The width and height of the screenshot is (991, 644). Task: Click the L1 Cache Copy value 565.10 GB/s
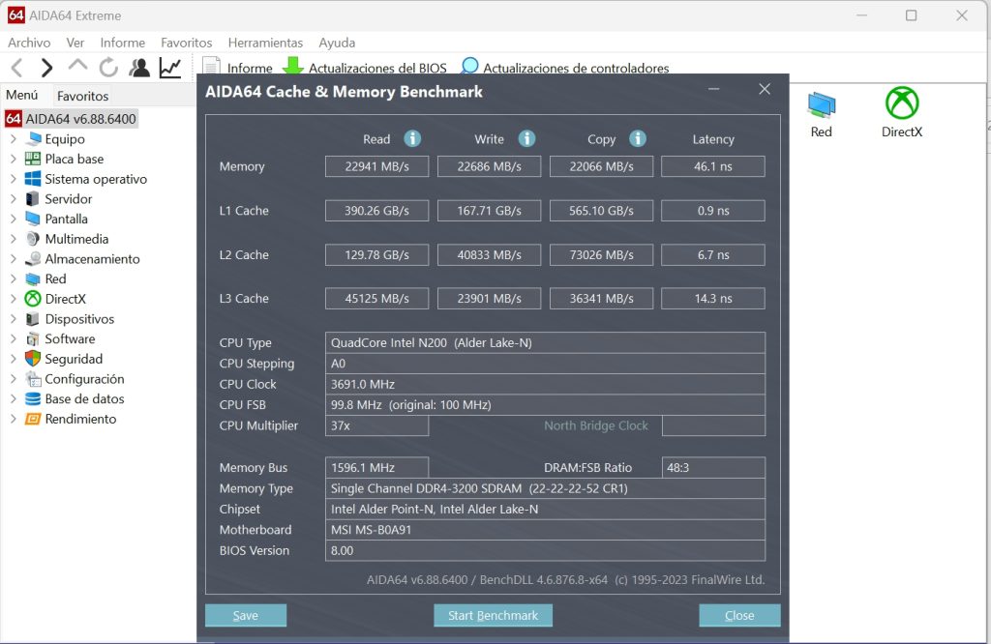tap(601, 211)
